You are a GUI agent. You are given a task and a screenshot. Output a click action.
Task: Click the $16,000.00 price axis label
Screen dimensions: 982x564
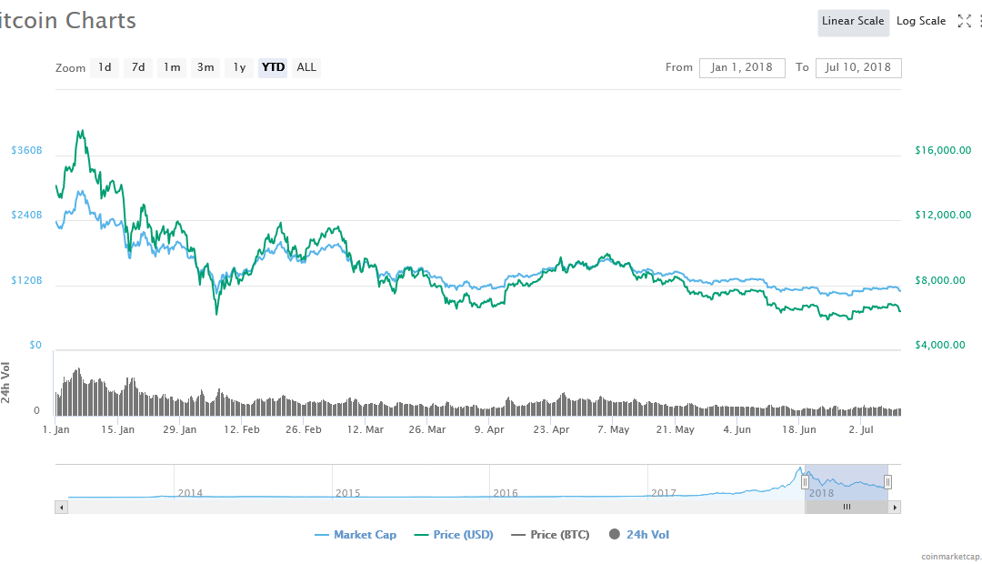tap(943, 150)
